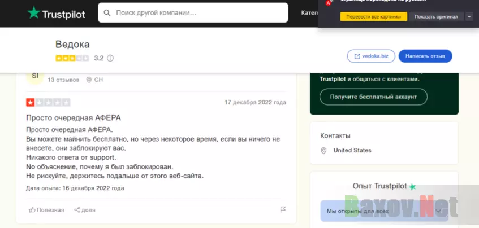479x228 pixels.
Task: Click the location pin icon in Контакты
Action: (323, 151)
